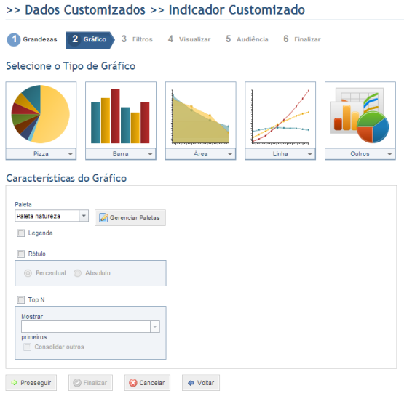Click the red X Cancelar icon
The width and height of the screenshot is (404, 396).
tap(133, 383)
